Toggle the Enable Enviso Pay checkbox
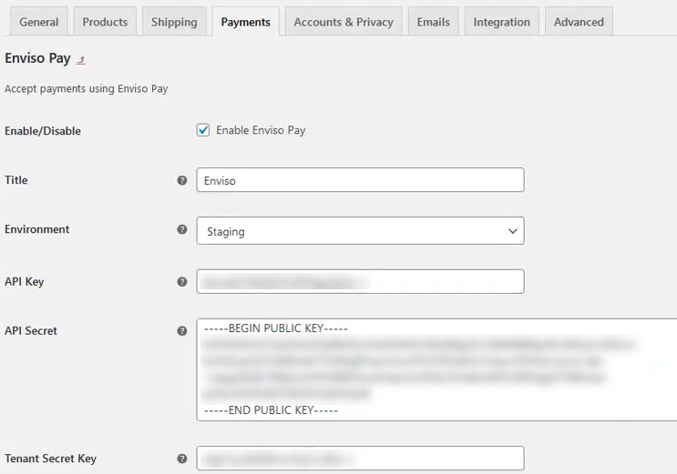This screenshot has width=677, height=474. (x=203, y=130)
